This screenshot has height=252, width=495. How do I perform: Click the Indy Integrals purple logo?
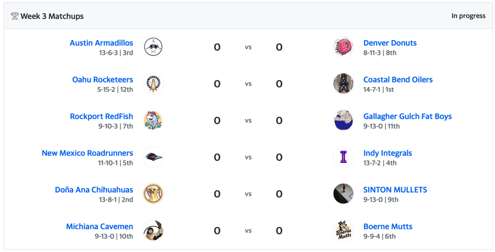(343, 157)
